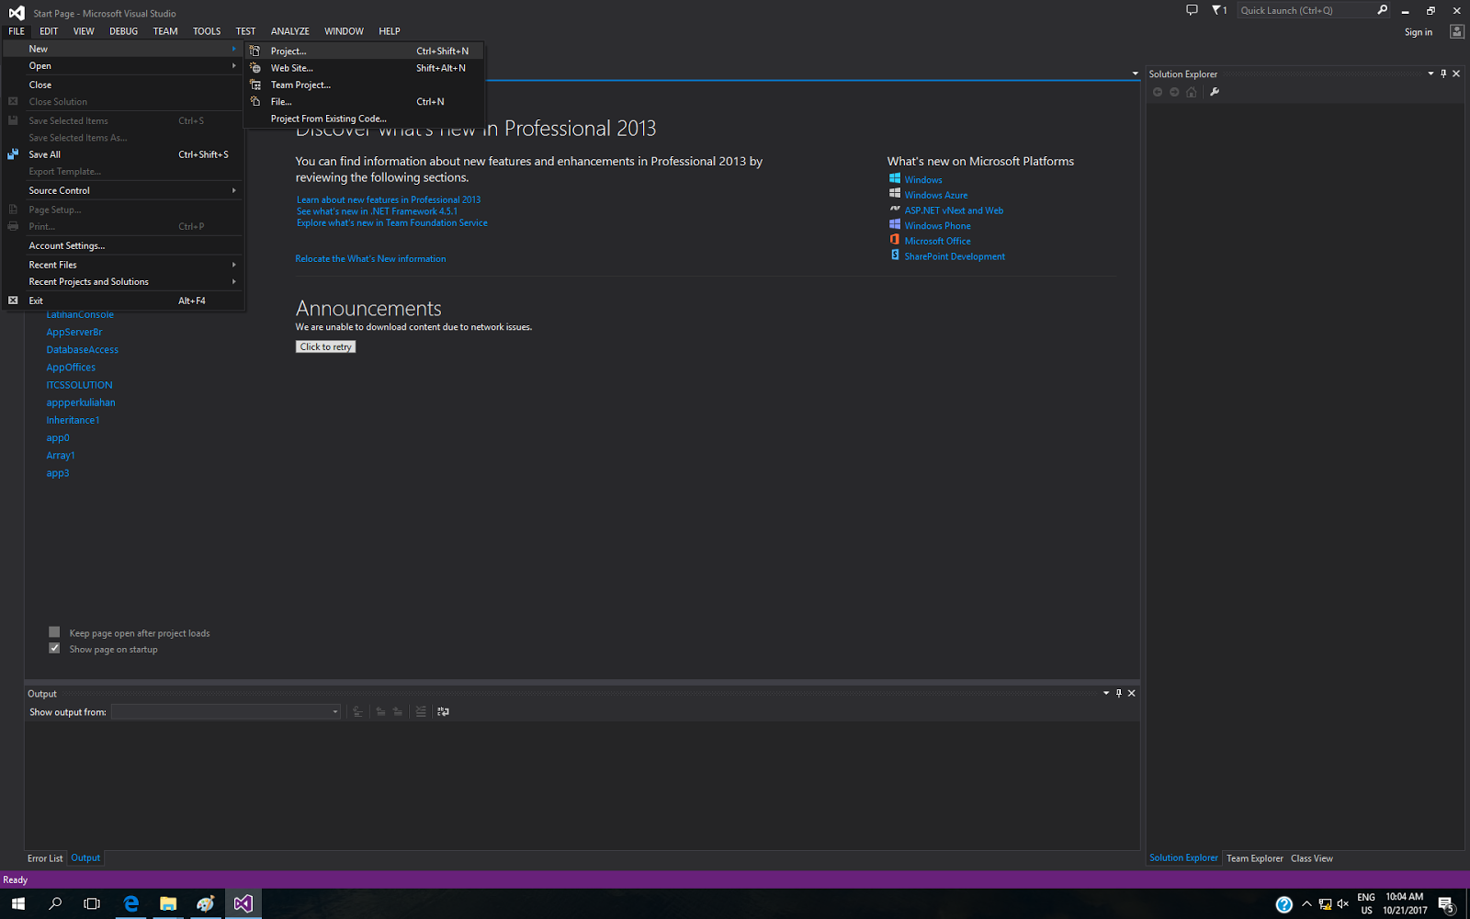Open File Explorer from taskbar
The image size is (1470, 919).
click(168, 903)
